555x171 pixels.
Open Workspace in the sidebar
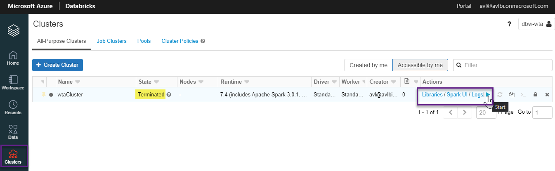coord(13,82)
